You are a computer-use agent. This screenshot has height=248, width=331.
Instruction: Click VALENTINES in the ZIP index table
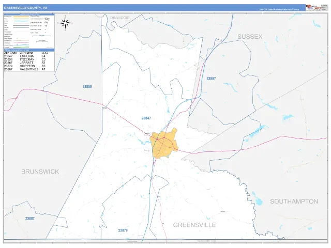pyautogui.click(x=29, y=69)
